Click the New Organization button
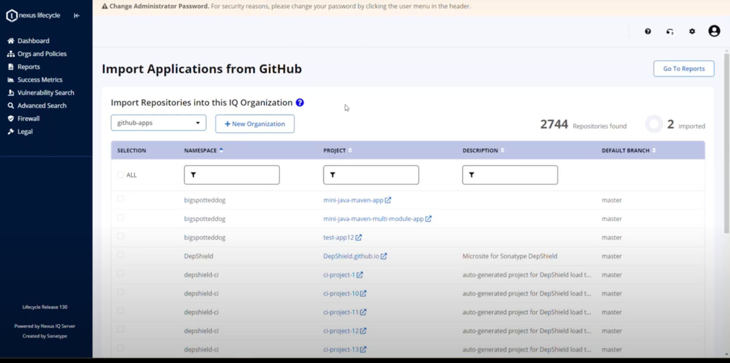Screen dimensions: 730x363 click(255, 124)
